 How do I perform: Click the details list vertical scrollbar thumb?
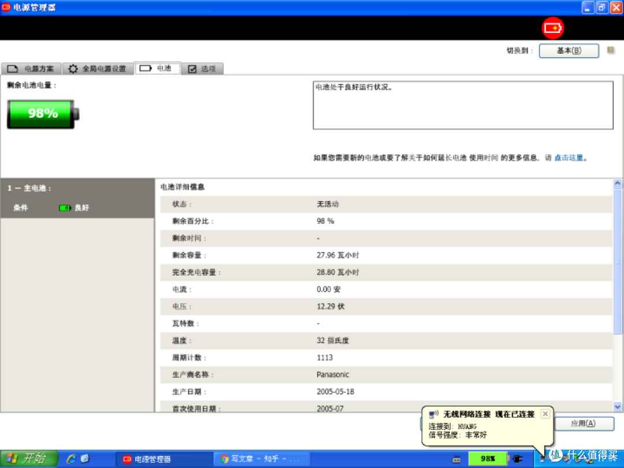618,262
